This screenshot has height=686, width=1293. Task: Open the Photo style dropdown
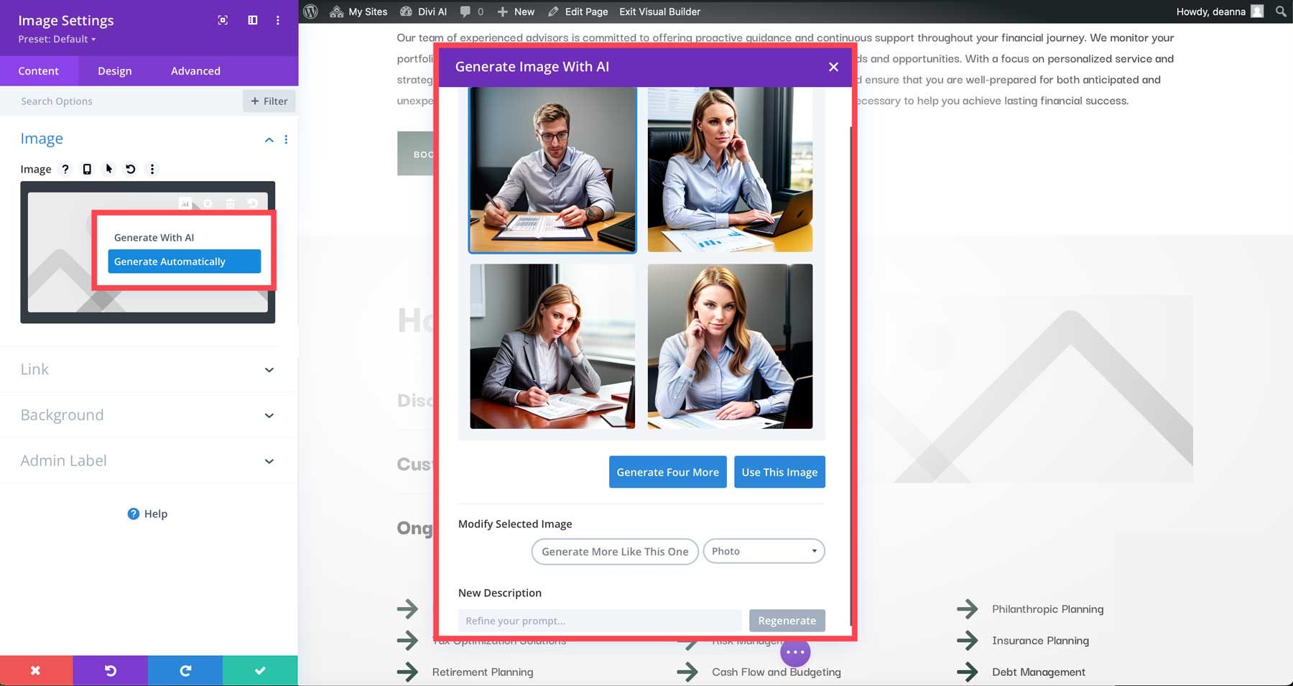(x=764, y=551)
